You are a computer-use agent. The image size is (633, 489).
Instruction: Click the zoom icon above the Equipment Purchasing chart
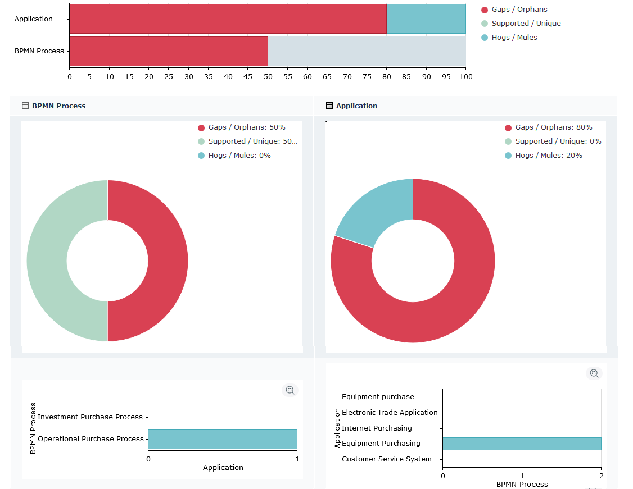click(x=594, y=373)
